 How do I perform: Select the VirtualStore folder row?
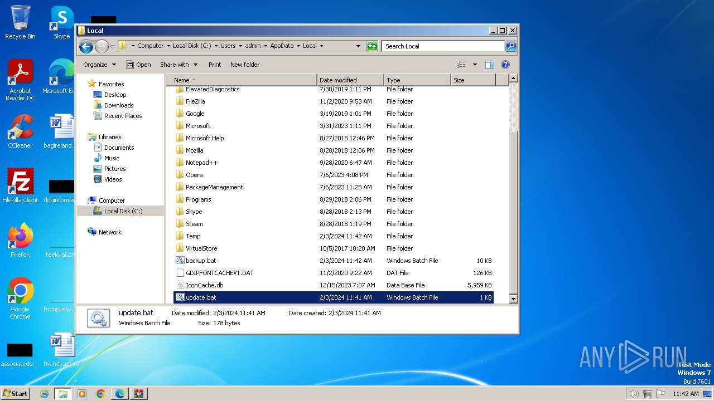tap(333, 248)
